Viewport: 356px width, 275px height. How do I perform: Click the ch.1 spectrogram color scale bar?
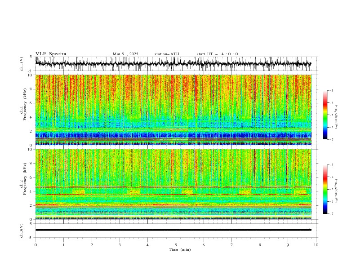pyautogui.click(x=325, y=115)
